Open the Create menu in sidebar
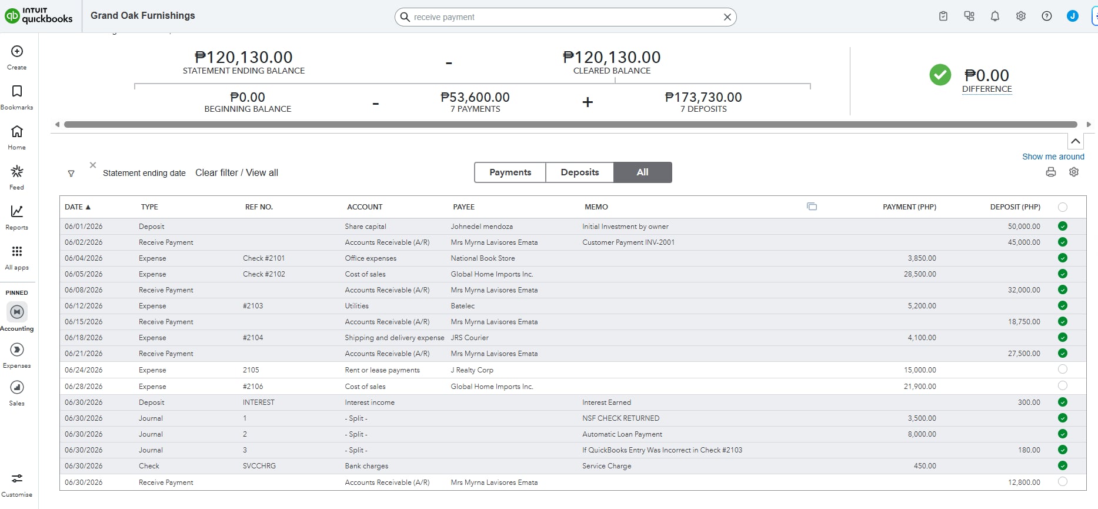This screenshot has height=509, width=1098. pyautogui.click(x=17, y=58)
